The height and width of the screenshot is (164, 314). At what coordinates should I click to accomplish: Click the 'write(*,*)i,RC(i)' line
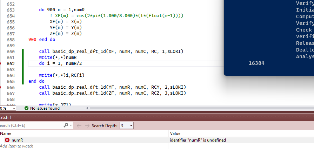[62, 75]
